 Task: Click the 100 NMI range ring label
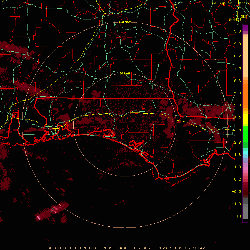pyautogui.click(x=125, y=22)
